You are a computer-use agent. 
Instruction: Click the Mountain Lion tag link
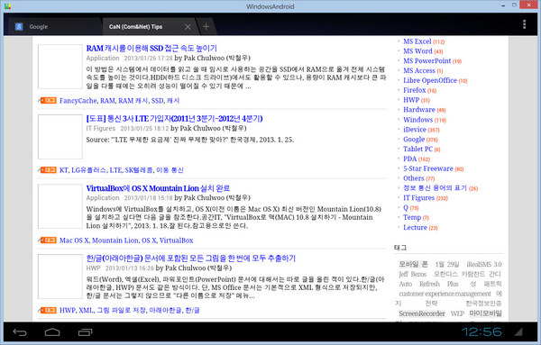click(115, 241)
